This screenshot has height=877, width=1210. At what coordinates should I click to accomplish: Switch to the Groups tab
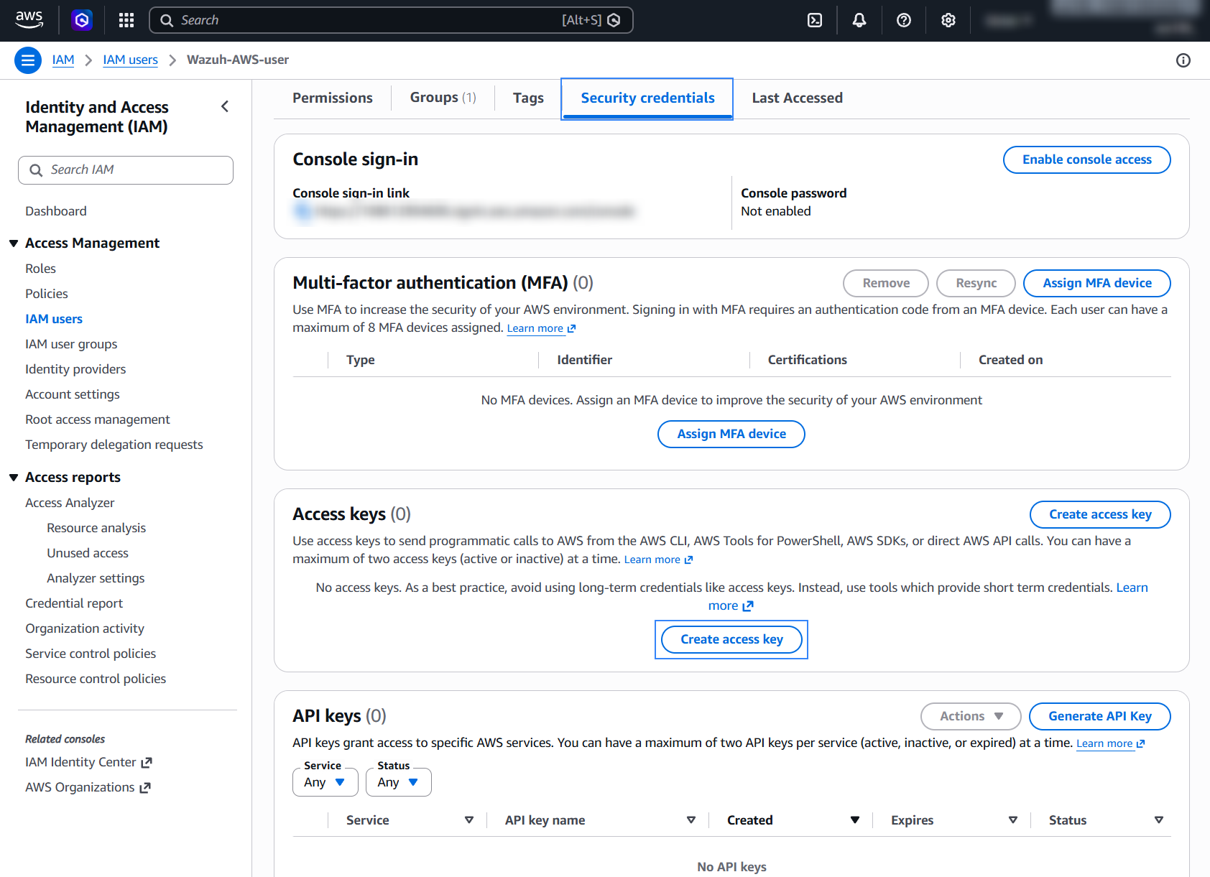coord(443,98)
